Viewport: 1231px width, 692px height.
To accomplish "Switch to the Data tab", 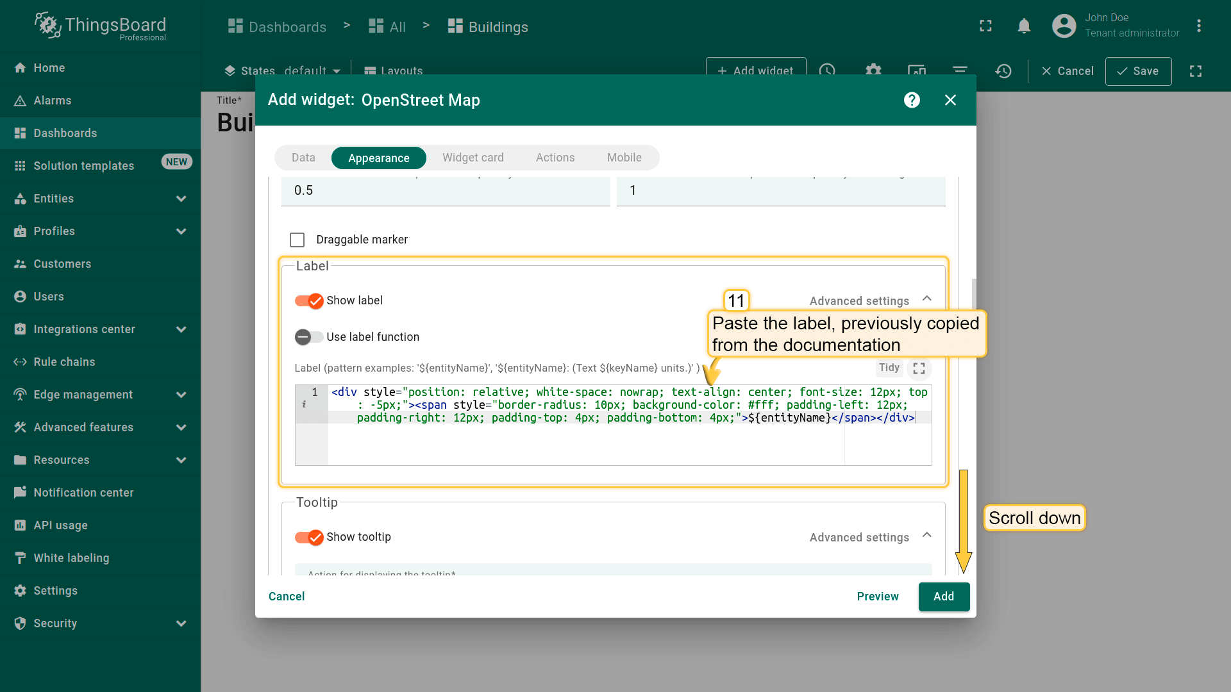I will point(303,158).
